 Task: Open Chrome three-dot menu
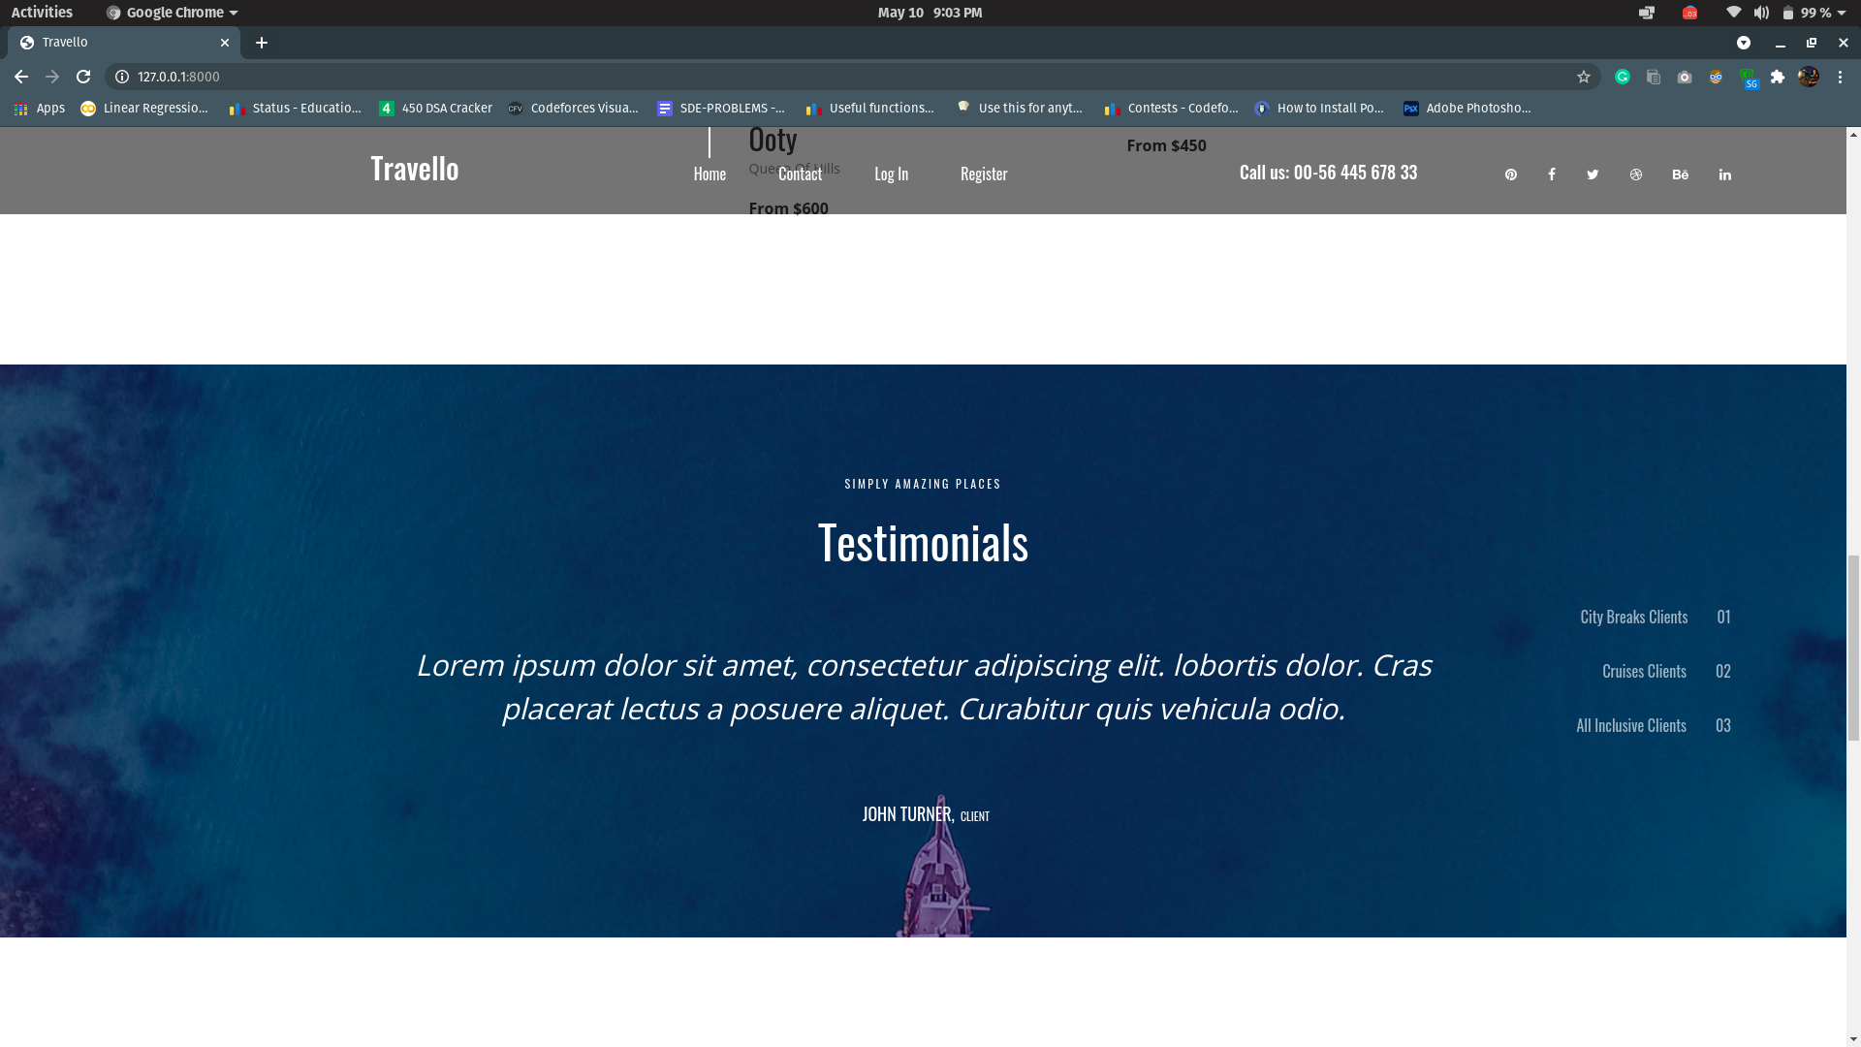(1841, 77)
